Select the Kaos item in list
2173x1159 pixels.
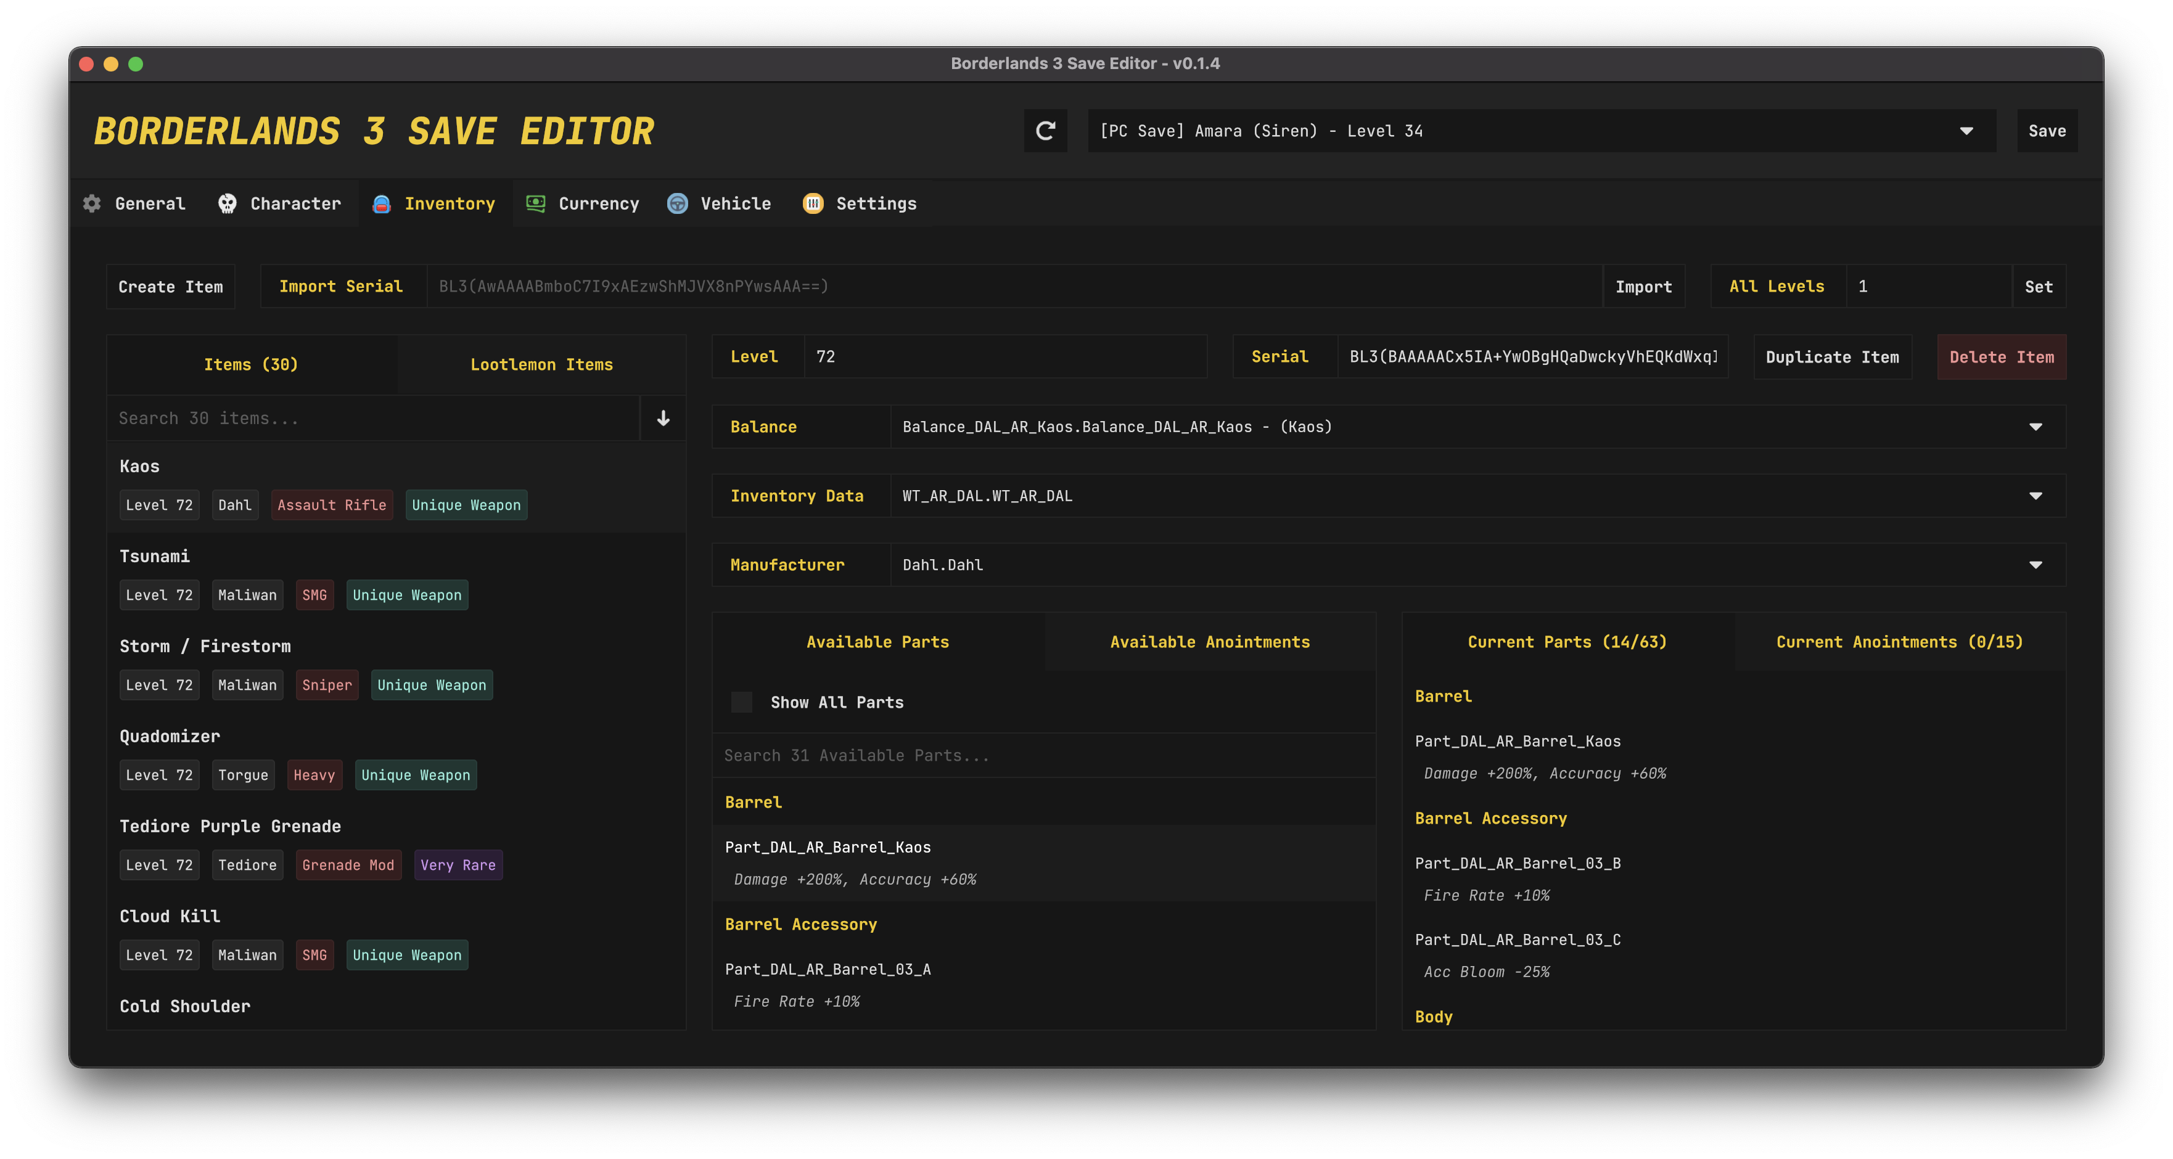coord(396,488)
